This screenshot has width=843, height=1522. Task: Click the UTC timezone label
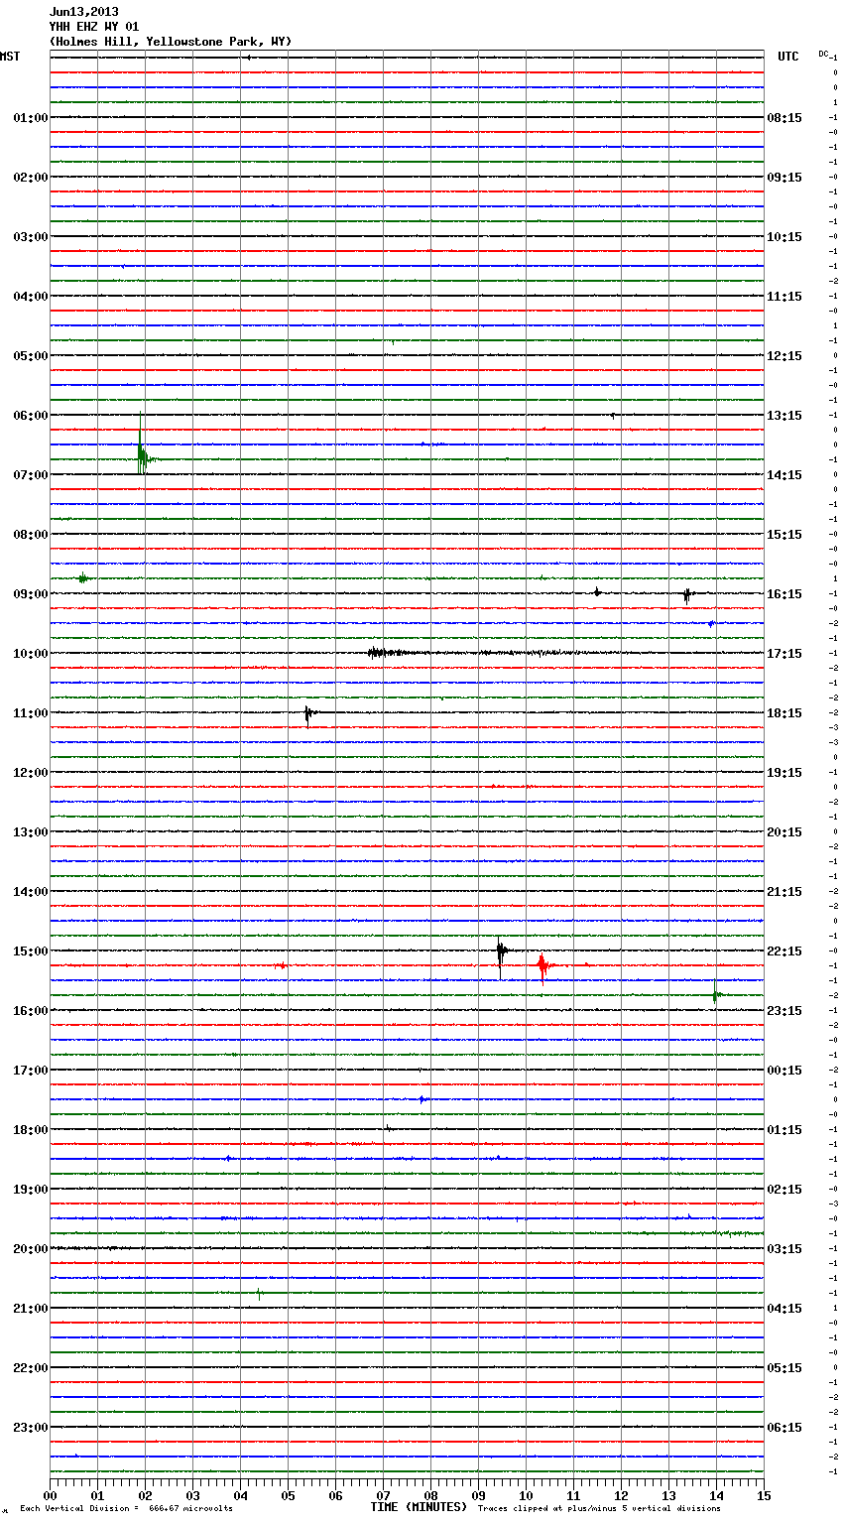pos(788,57)
